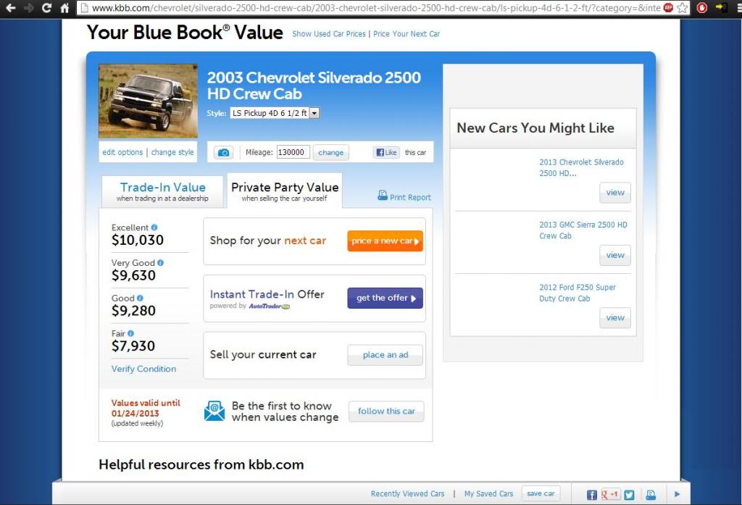Share via Google +1 icon
742x505 pixels.
pos(610,495)
